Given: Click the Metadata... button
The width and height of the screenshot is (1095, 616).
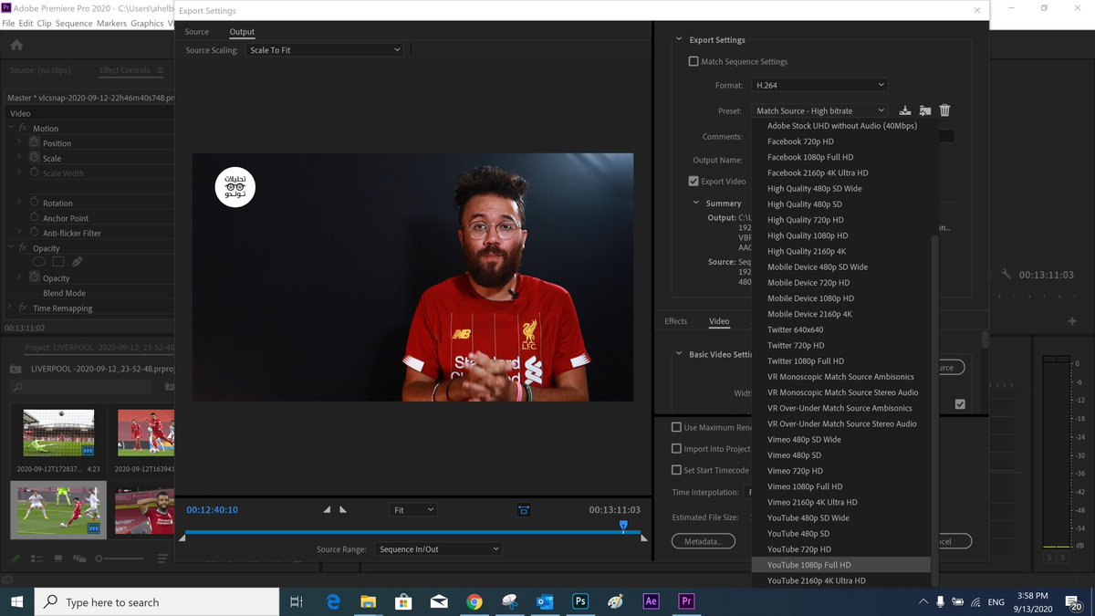Looking at the screenshot, I should pos(704,541).
